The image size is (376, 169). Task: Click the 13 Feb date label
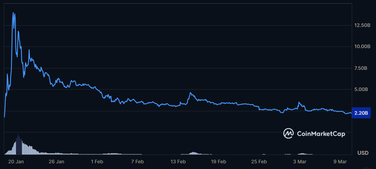178,162
